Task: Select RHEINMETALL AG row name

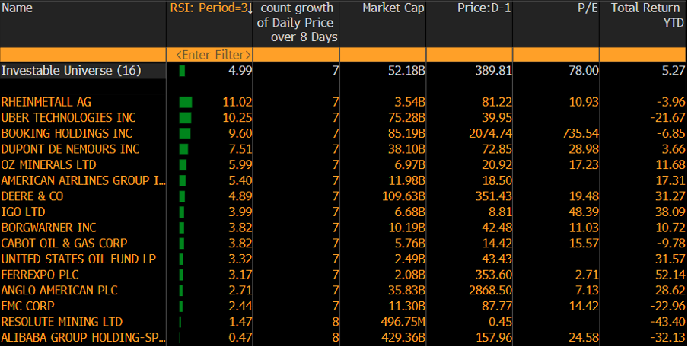Action: coord(46,102)
